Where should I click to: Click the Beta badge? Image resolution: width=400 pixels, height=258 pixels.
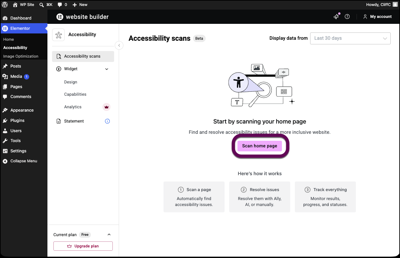[x=199, y=38]
